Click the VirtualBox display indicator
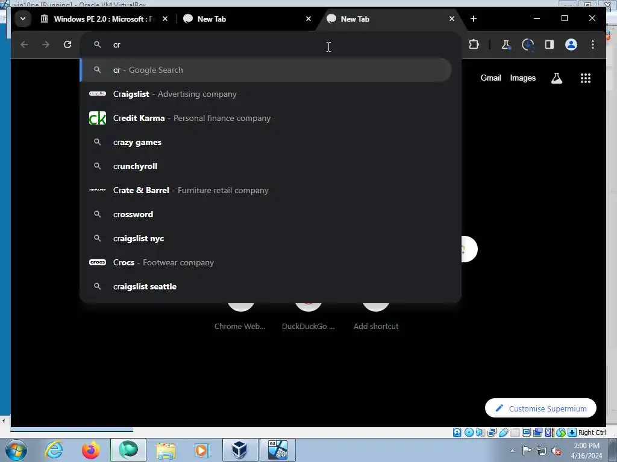The image size is (617, 462). pos(526,433)
